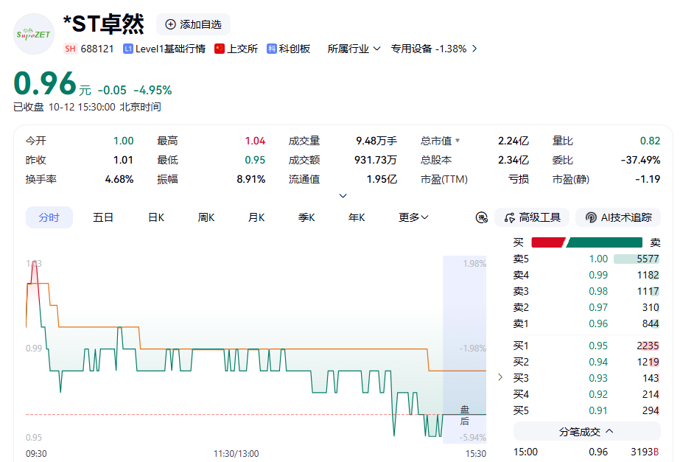Click the 成交量 value 9.48万手

pyautogui.click(x=376, y=141)
